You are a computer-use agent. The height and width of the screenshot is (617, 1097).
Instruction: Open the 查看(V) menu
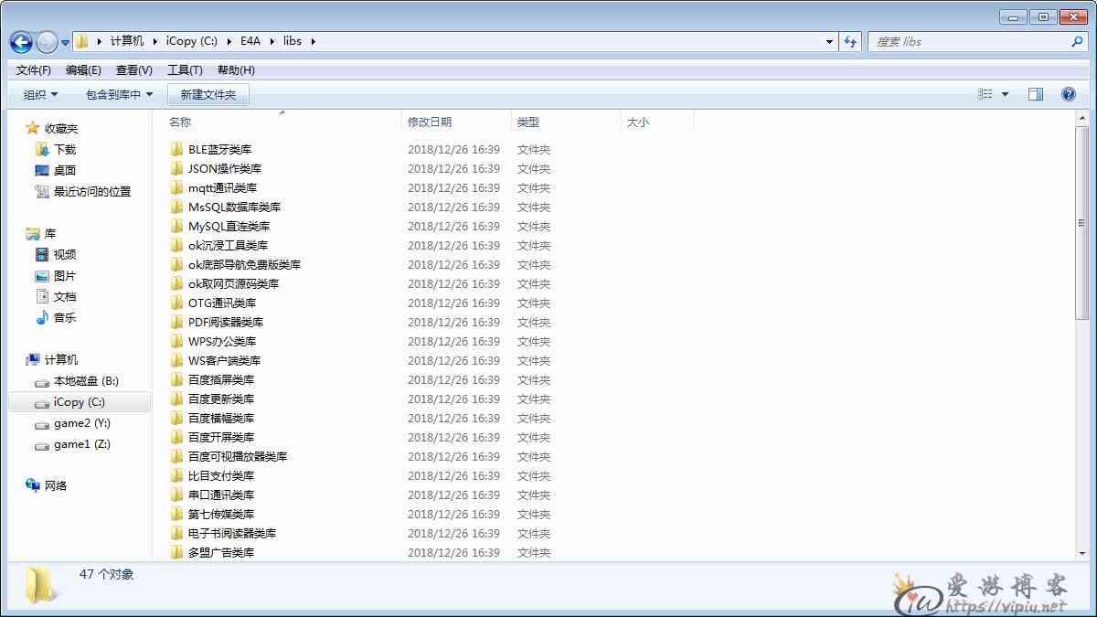(x=134, y=70)
